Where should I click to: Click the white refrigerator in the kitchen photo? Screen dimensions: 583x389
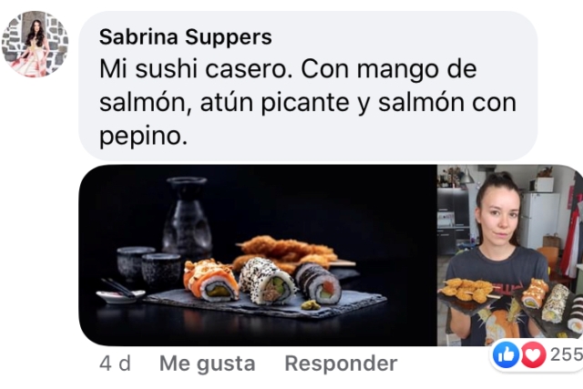pyautogui.click(x=539, y=220)
